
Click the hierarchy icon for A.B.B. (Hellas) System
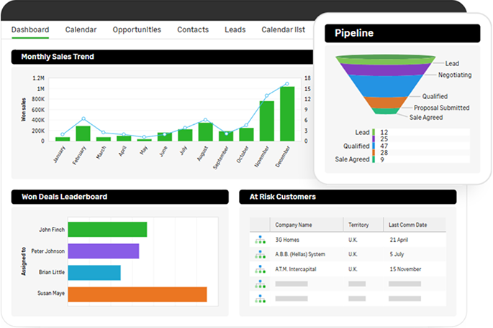[x=260, y=254]
